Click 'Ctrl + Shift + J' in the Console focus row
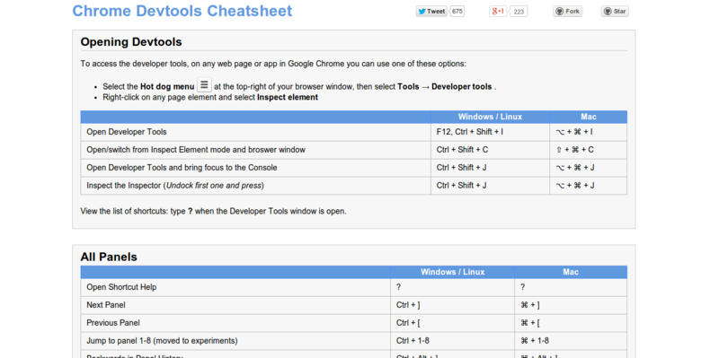The image size is (719, 358). pyautogui.click(x=490, y=168)
